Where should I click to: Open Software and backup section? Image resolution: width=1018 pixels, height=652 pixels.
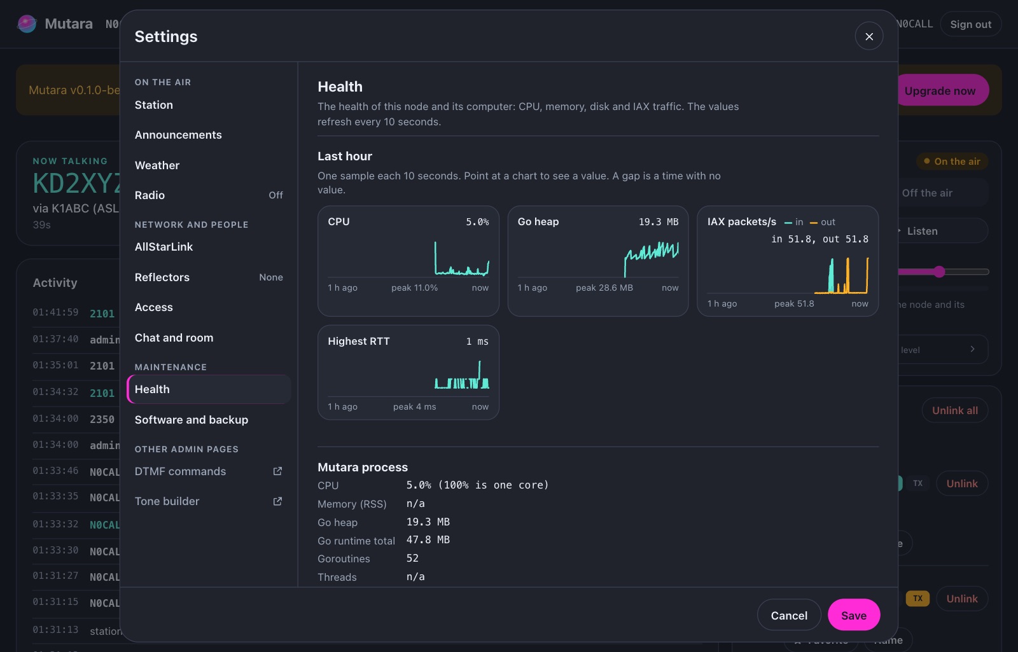209,420
